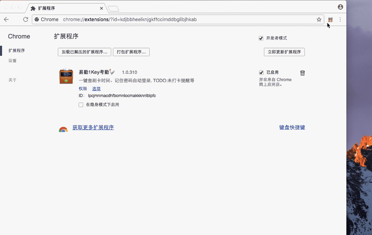
Task: Select 扩展程序 in the sidebar
Action: click(17, 51)
